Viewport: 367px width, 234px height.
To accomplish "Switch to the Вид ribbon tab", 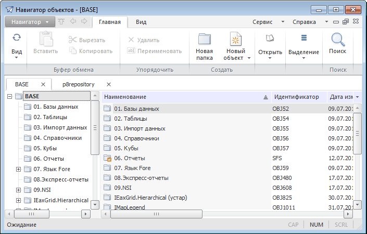I will tap(141, 22).
